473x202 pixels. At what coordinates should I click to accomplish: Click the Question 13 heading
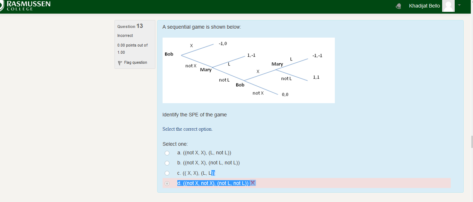pyautogui.click(x=130, y=26)
